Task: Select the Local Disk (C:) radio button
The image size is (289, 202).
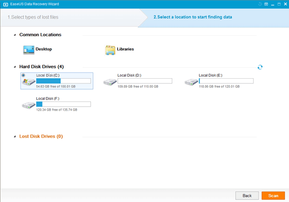Action: (x=23, y=75)
